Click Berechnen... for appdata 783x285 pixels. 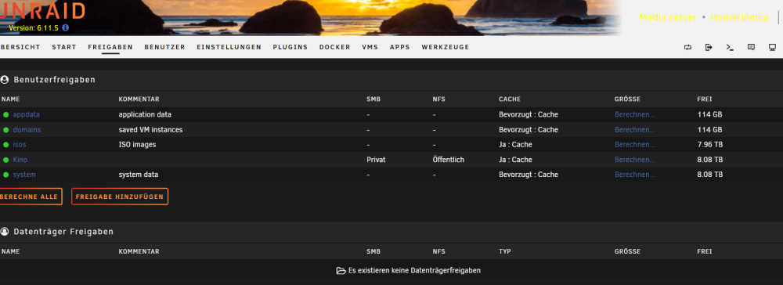pyautogui.click(x=635, y=115)
